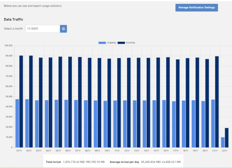Image resolution: width=232 pixels, height=168 pixels.
Task: Select the Incoming bar for 17/11
Action: pyautogui.click(x=178, y=103)
